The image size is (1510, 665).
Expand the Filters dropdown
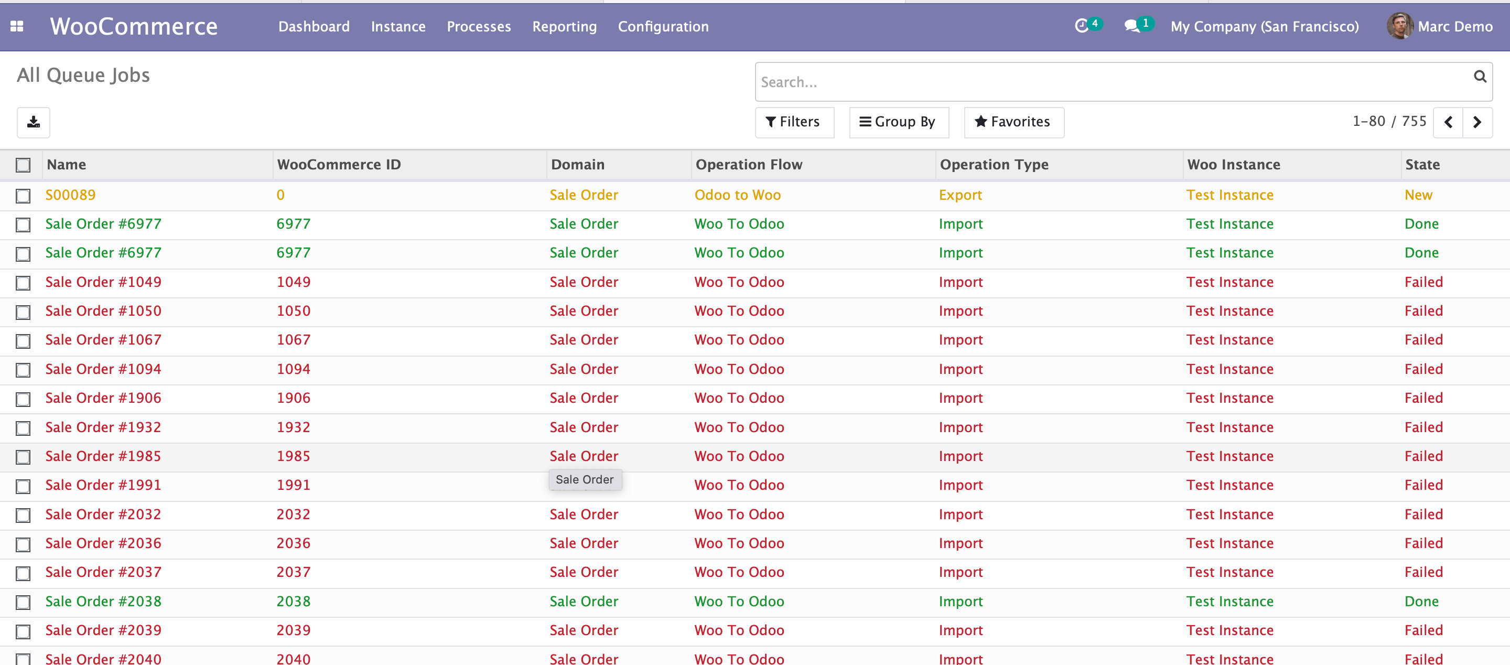794,122
